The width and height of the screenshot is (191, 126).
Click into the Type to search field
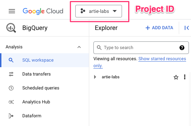pos(141,48)
